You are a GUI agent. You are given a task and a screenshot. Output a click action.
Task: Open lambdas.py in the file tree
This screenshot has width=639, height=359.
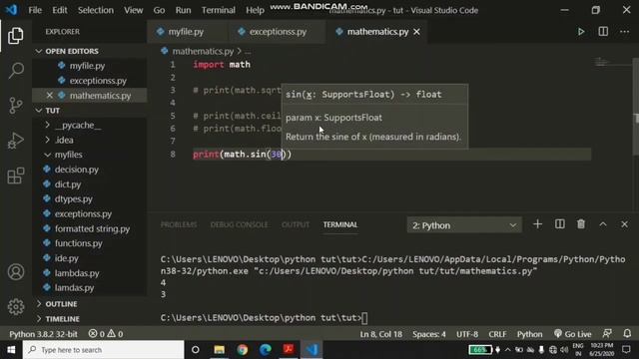click(77, 273)
